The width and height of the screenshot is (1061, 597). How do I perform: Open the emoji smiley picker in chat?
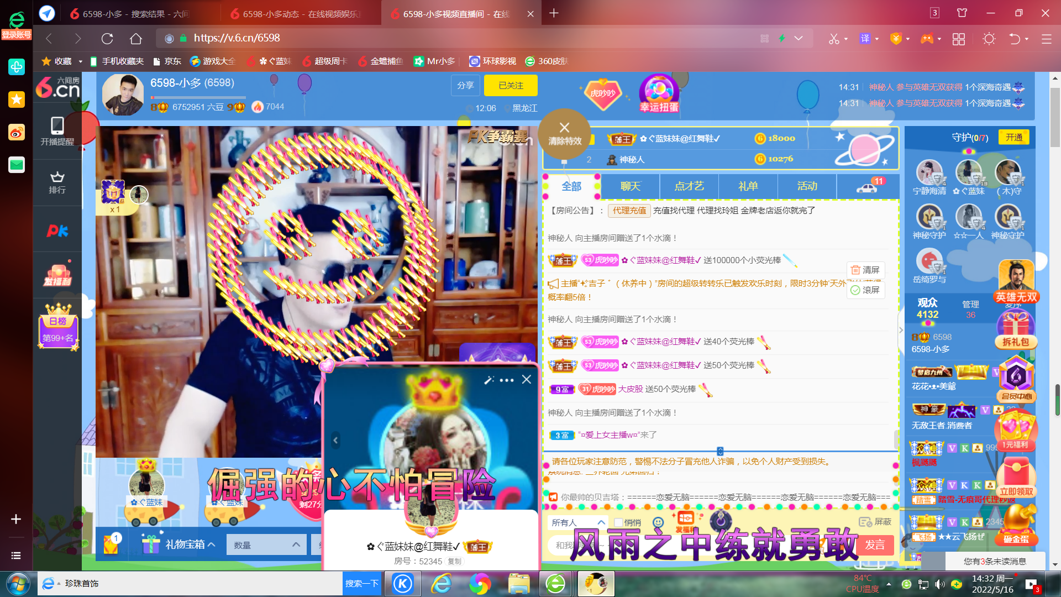pyautogui.click(x=658, y=522)
